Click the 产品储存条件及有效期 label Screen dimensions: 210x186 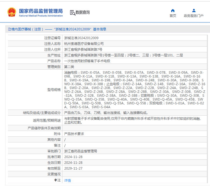click(44, 128)
